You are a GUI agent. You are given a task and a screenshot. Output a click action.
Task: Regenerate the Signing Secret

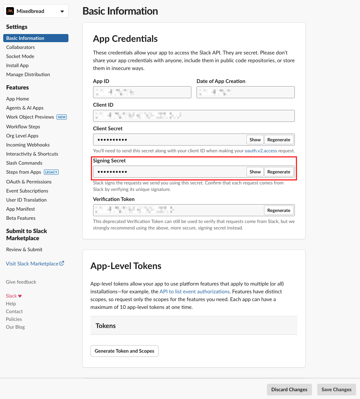pos(279,172)
